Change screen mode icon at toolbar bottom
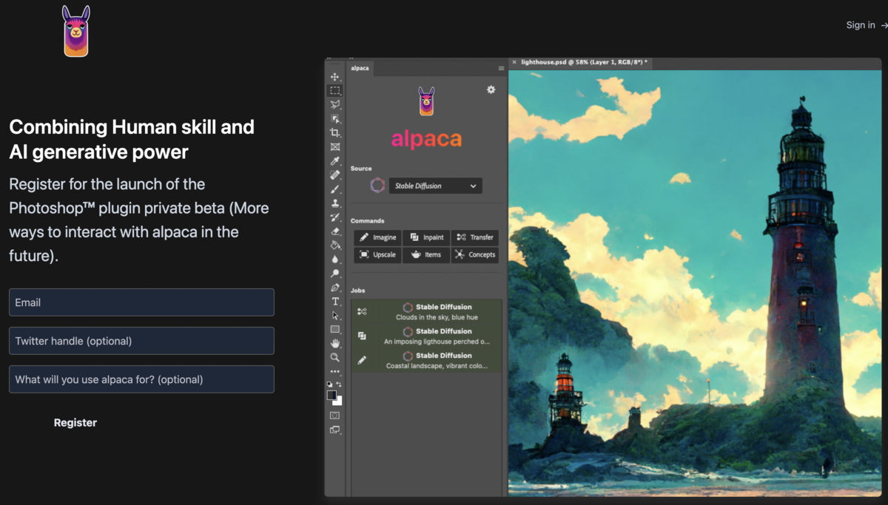 334,430
